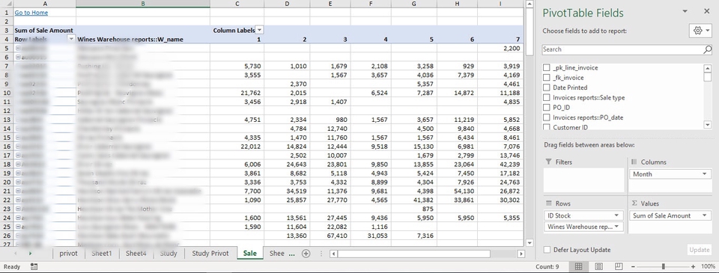Click the field search magnifier icon
The width and height of the screenshot is (719, 273).
[708, 49]
